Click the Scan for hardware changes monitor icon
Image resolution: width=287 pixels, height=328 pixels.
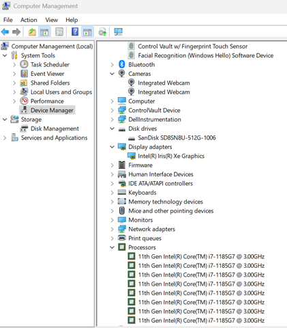119,32
